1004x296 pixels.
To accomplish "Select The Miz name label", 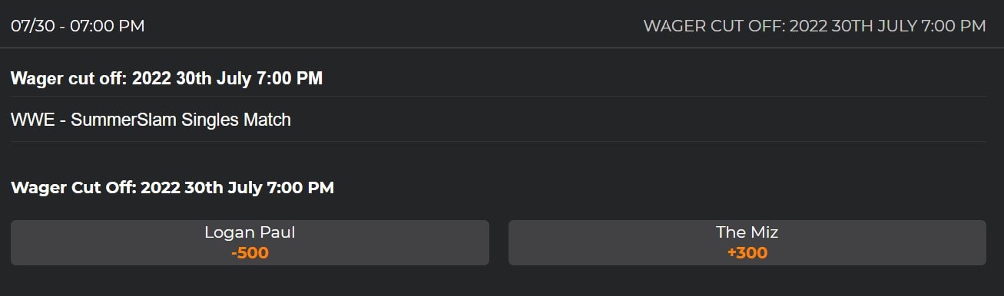I will 747,232.
